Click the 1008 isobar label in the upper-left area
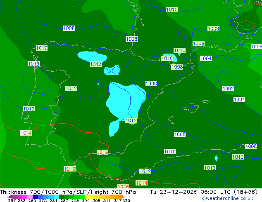 69,28
